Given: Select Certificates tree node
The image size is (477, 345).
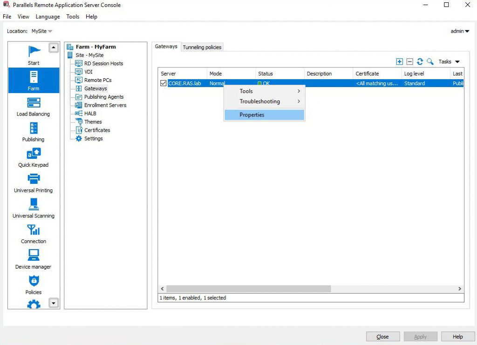Looking at the screenshot, I should pos(97,130).
